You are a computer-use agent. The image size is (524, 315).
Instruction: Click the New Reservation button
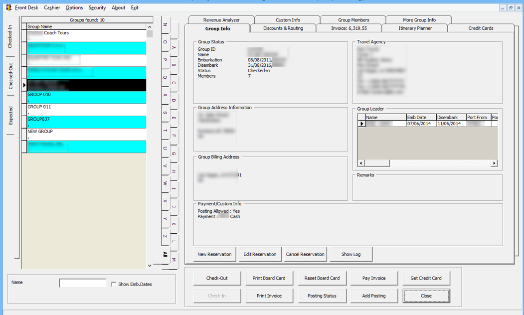click(x=214, y=254)
